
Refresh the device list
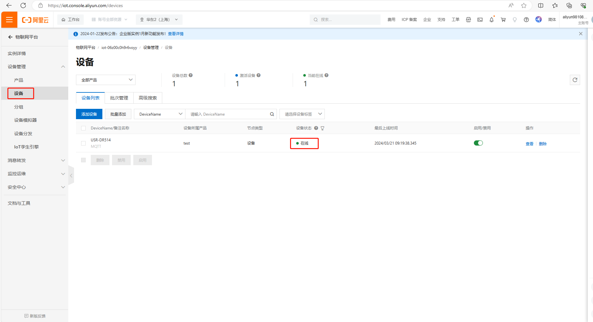tap(575, 80)
